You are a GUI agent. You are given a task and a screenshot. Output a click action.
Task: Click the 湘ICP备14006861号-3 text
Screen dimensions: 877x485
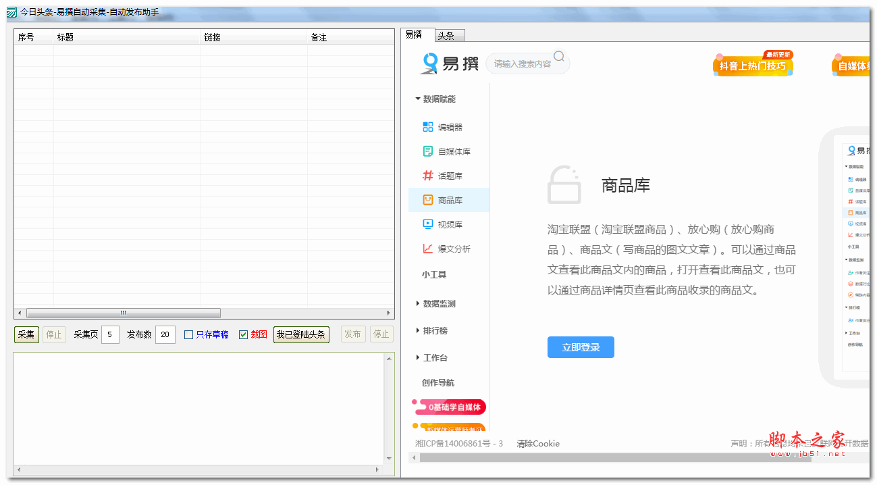459,444
